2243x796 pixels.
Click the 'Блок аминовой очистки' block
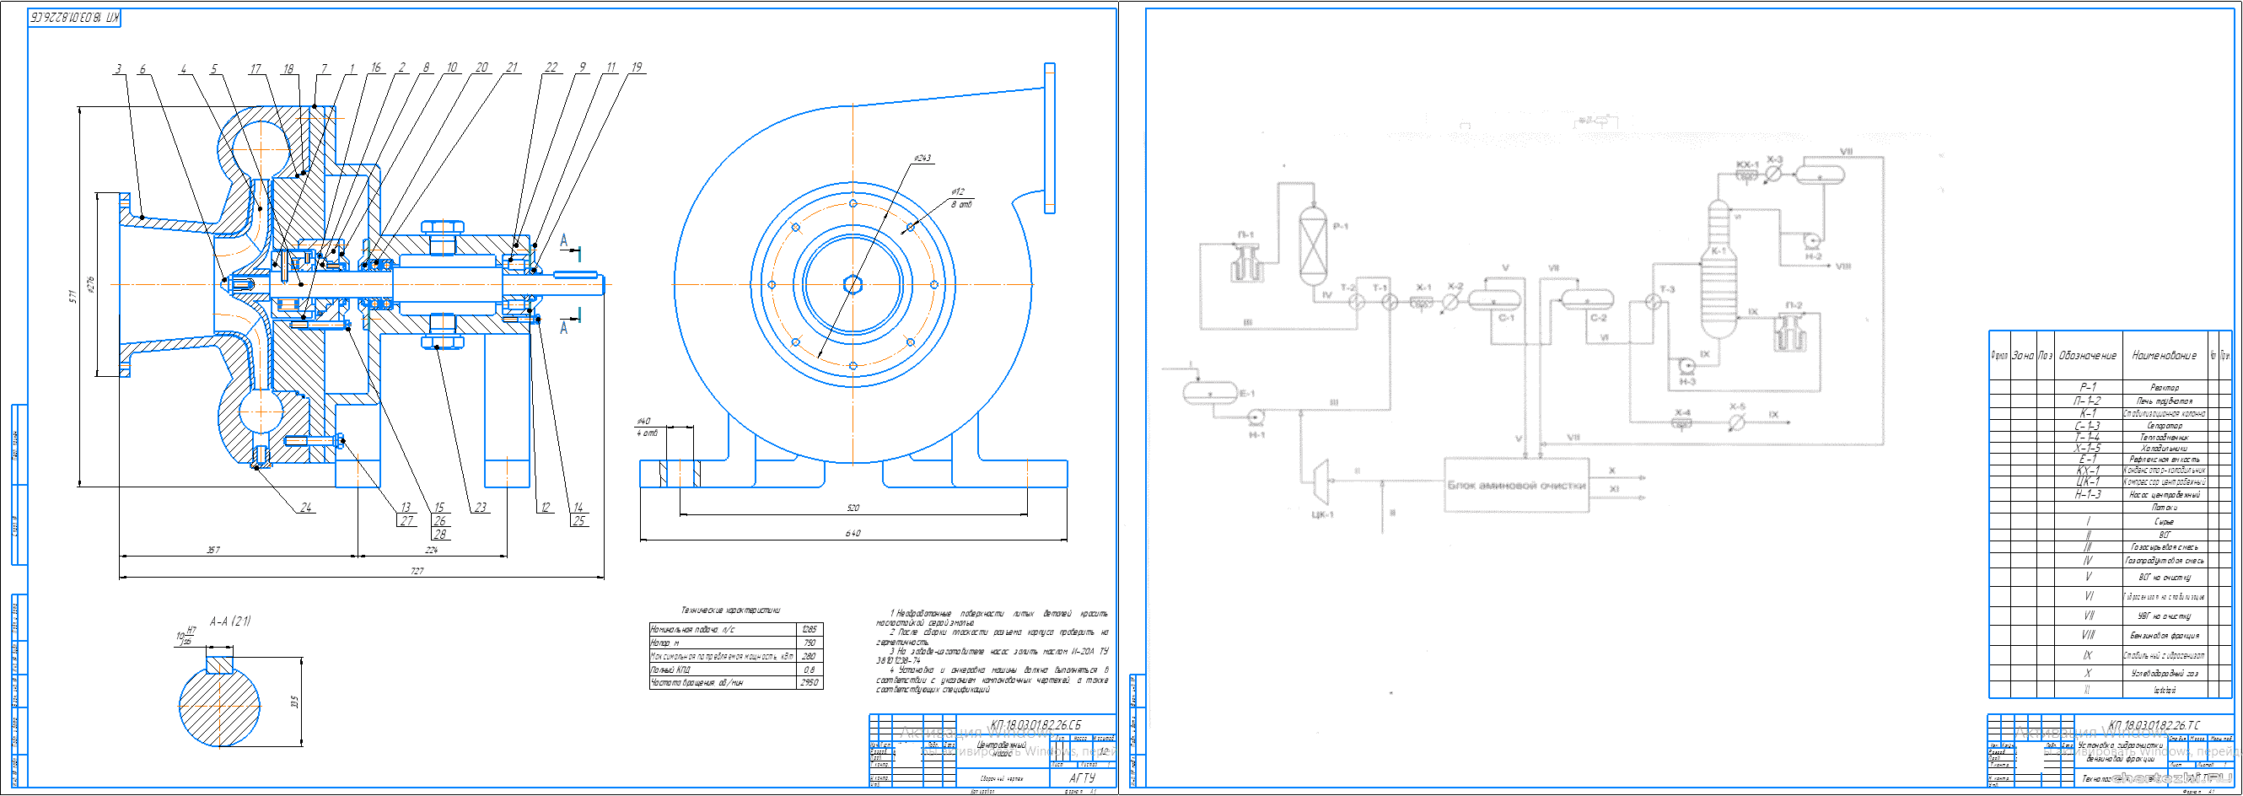click(x=1517, y=485)
